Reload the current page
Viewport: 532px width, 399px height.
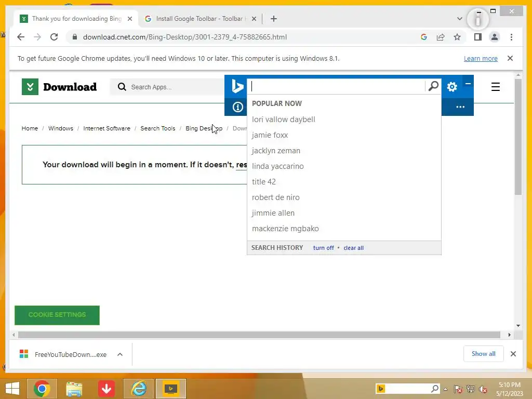click(54, 37)
